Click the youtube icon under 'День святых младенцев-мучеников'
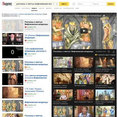Screen dimensions: 117x117 click(x=26, y=81)
